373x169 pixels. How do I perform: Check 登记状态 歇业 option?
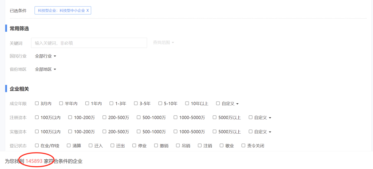click(x=222, y=145)
